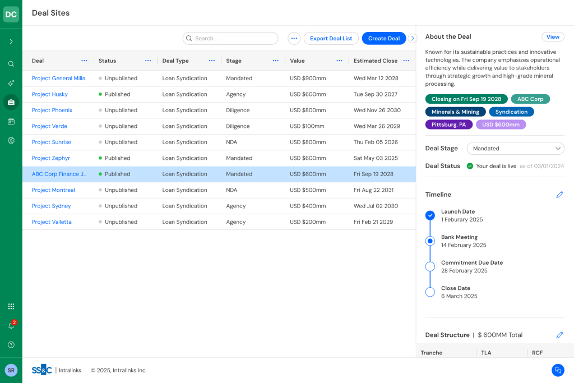Screen dimensions: 574x383
Task: Click the SS&C Intralinks logo
Action: click(x=57, y=370)
